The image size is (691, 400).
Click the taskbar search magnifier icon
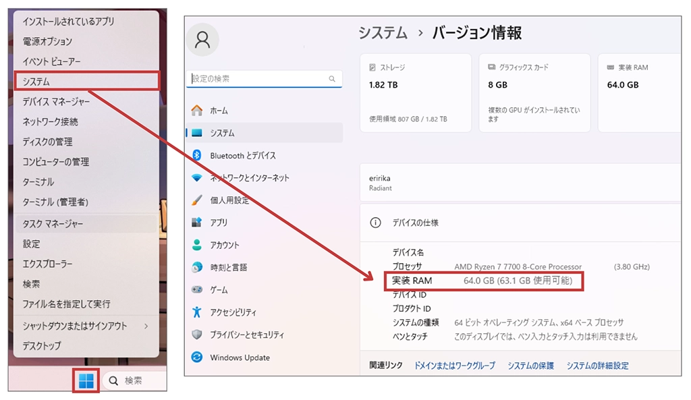pyautogui.click(x=113, y=380)
